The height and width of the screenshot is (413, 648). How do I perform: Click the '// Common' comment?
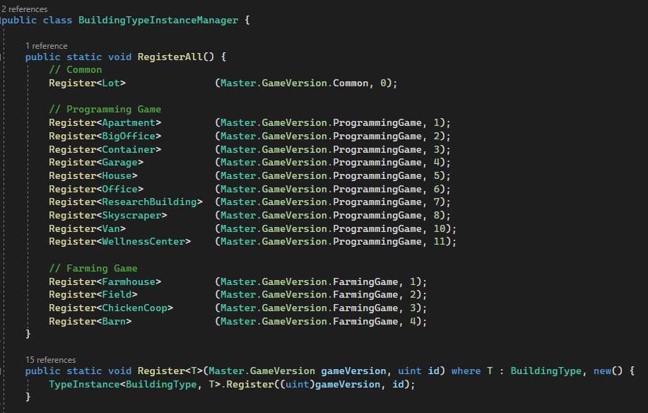pyautogui.click(x=75, y=69)
